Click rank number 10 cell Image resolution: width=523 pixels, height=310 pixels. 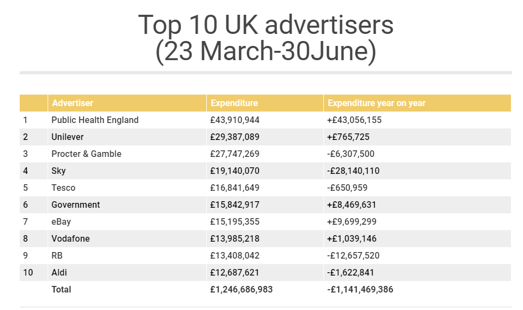pyautogui.click(x=33, y=273)
